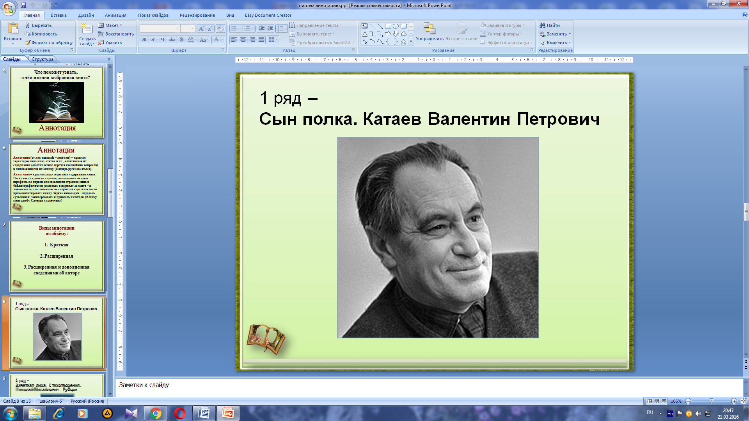749x421 pixels.
Task: Click Convert to SmartArt (Преобразовать в SmartArt)
Action: pos(322,42)
